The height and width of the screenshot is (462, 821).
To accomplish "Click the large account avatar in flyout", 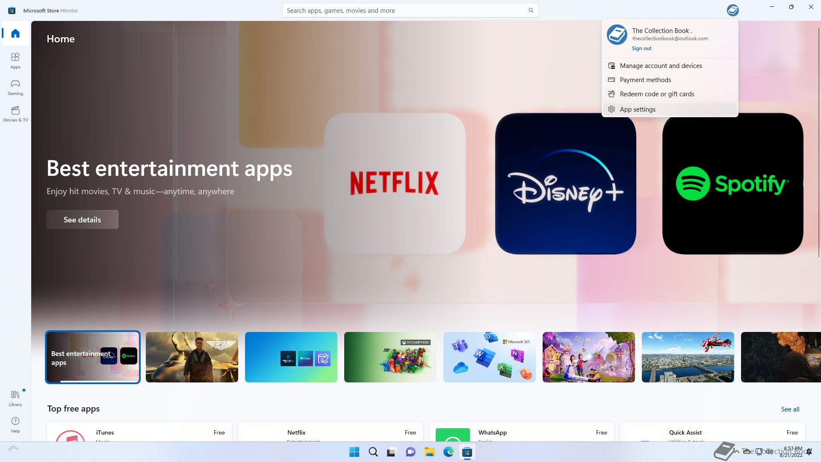I will coord(617,35).
